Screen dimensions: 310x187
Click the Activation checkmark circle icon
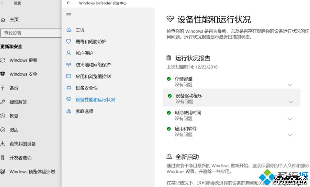(x=3, y=130)
